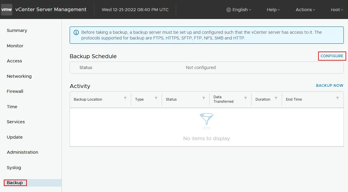Open filter for Duration column
Viewport: 348px width, 192px height.
tap(276, 98)
